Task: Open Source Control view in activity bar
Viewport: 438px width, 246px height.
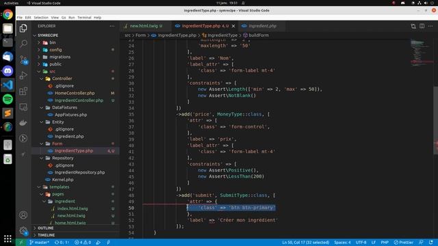Action: pyautogui.click(x=23, y=59)
